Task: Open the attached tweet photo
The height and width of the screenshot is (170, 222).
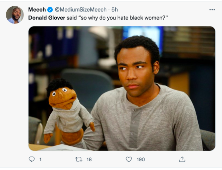Action: pyautogui.click(x=122, y=88)
